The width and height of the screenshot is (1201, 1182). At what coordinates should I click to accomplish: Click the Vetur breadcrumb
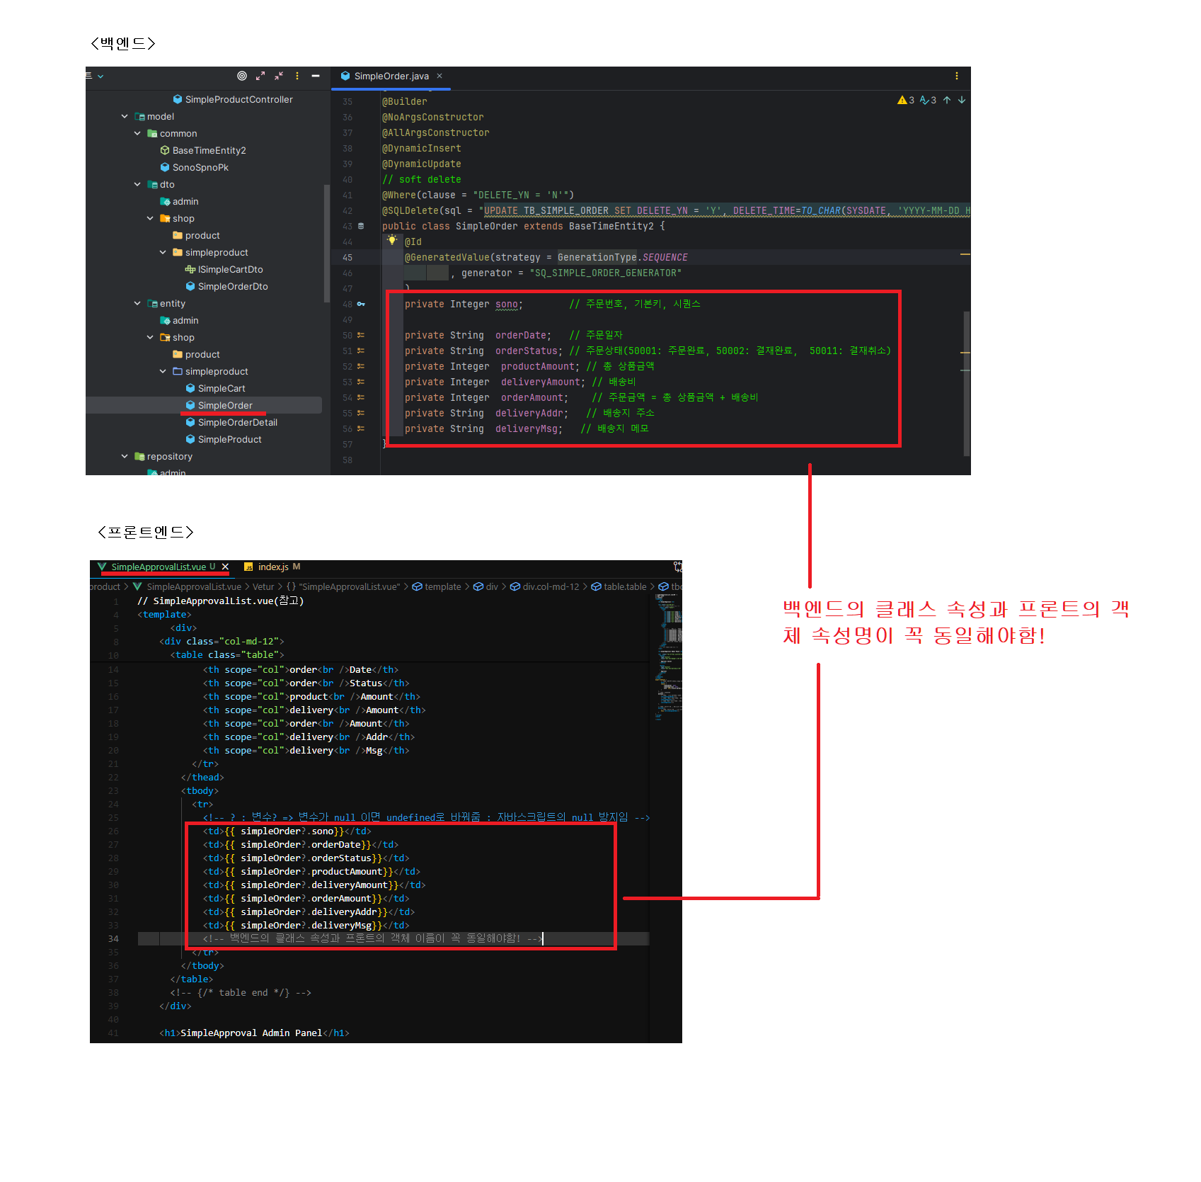click(x=263, y=586)
